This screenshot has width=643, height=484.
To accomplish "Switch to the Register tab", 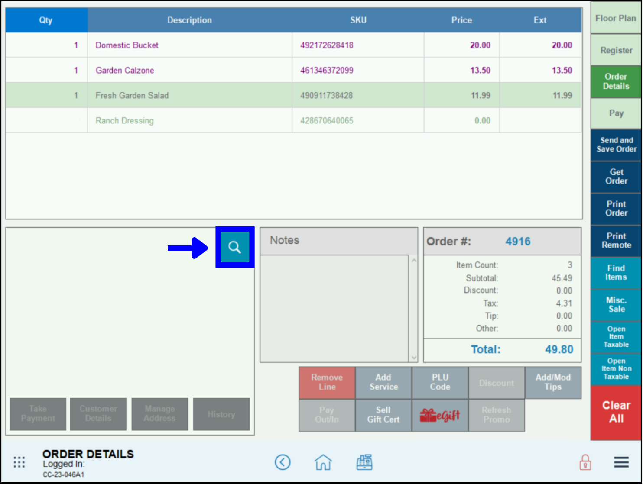I will 616,50.
